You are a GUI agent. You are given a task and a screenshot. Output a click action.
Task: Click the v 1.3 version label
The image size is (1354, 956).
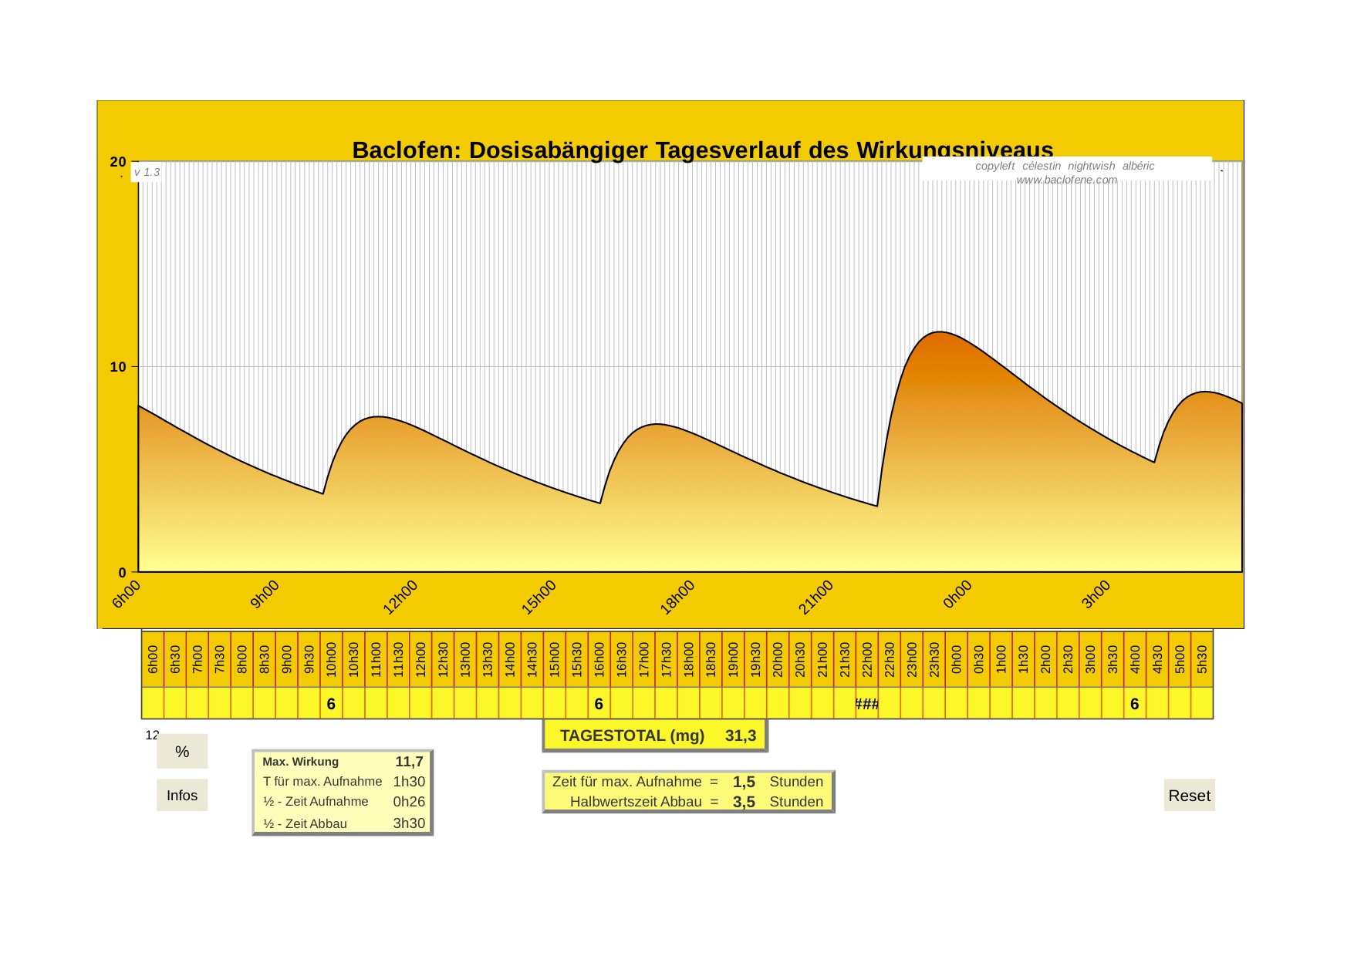coord(147,172)
